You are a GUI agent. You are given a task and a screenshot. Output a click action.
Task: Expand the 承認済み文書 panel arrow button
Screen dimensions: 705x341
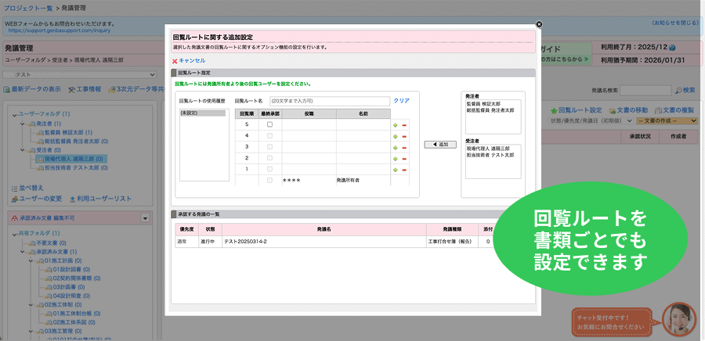pyautogui.click(x=145, y=217)
